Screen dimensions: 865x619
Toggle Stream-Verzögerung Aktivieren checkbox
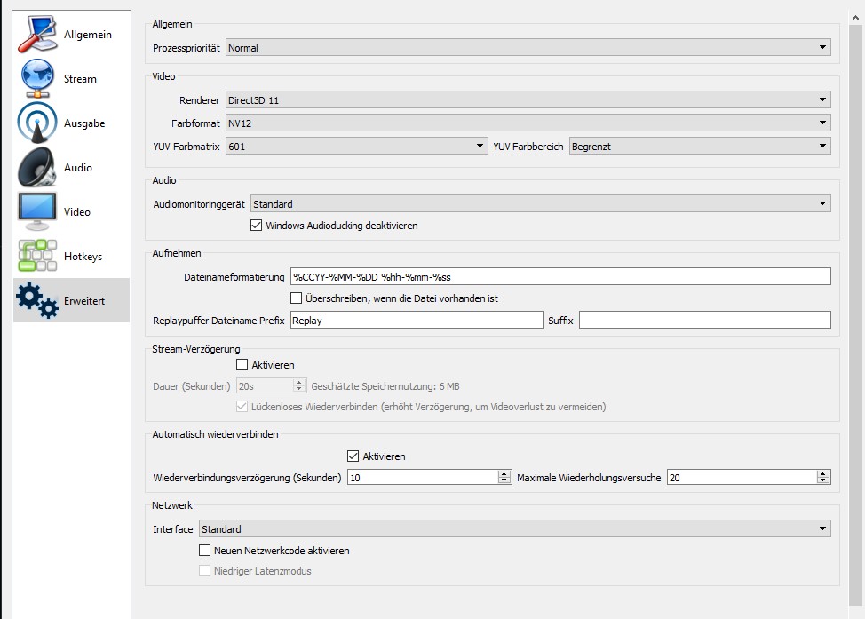click(242, 365)
